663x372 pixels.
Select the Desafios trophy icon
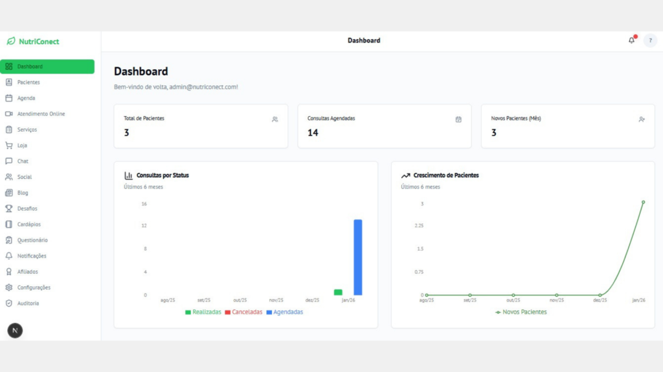[9, 209]
